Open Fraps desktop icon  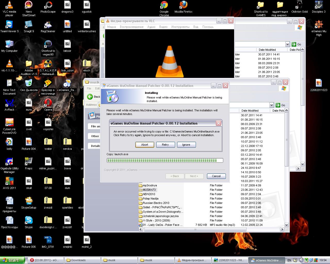tap(29, 164)
